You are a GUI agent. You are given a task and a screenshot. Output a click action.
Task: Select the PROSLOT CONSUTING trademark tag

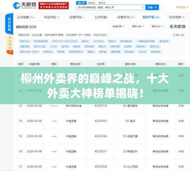(x=65, y=41)
